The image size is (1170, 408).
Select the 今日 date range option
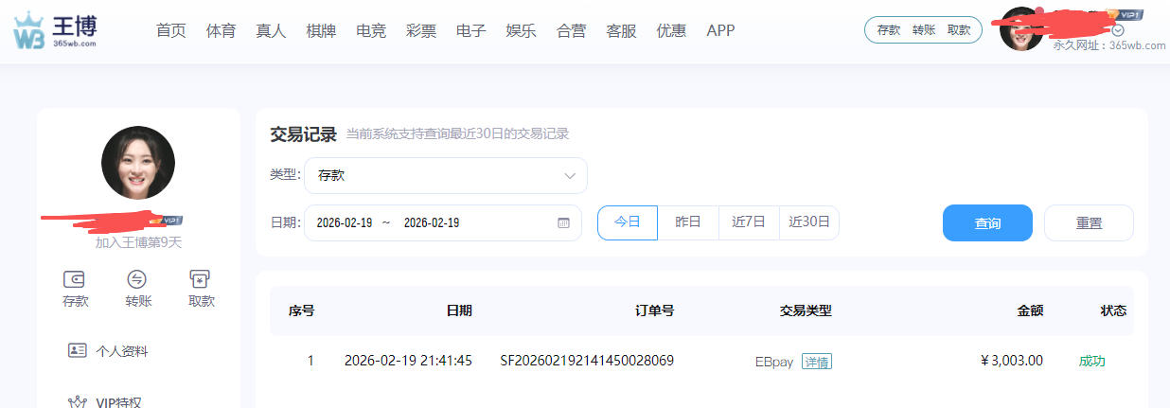[x=627, y=222]
